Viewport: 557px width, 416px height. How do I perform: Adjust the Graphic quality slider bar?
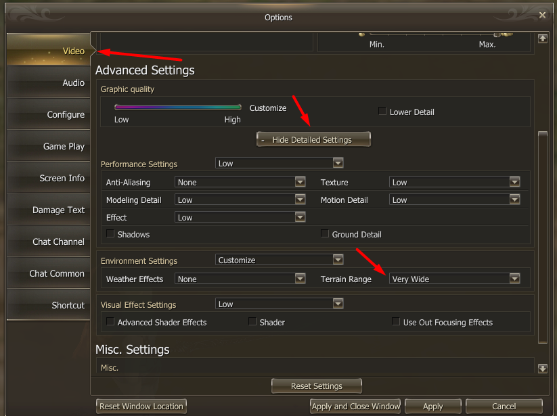tap(178, 107)
